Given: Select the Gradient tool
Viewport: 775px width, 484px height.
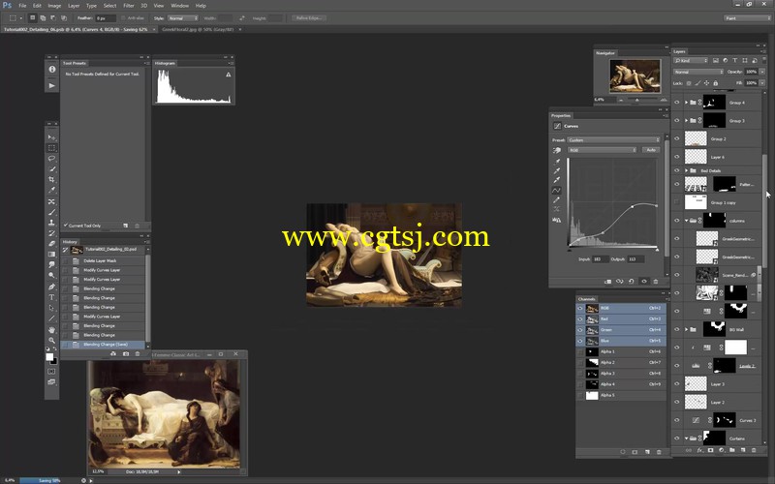Looking at the screenshot, I should pyautogui.click(x=51, y=255).
